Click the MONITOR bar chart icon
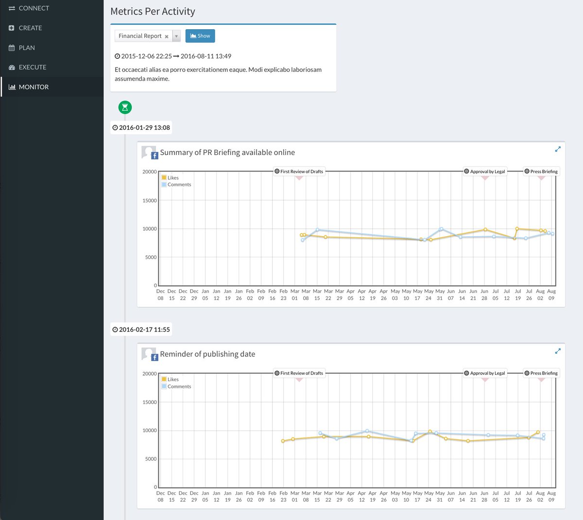The width and height of the screenshot is (583, 520). point(12,87)
